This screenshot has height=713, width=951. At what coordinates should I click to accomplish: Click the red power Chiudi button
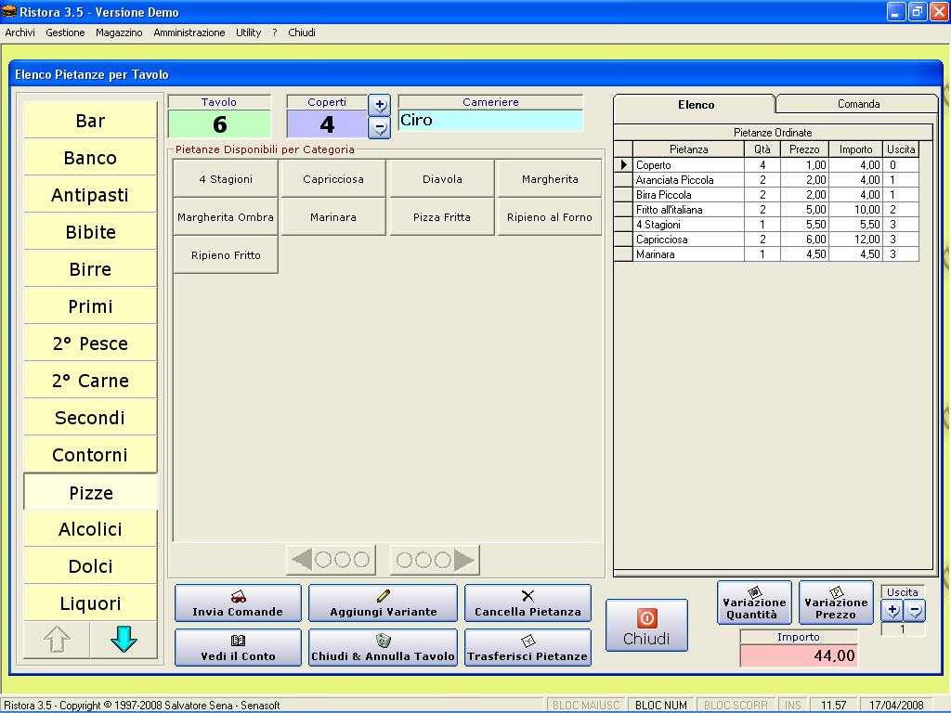click(646, 626)
